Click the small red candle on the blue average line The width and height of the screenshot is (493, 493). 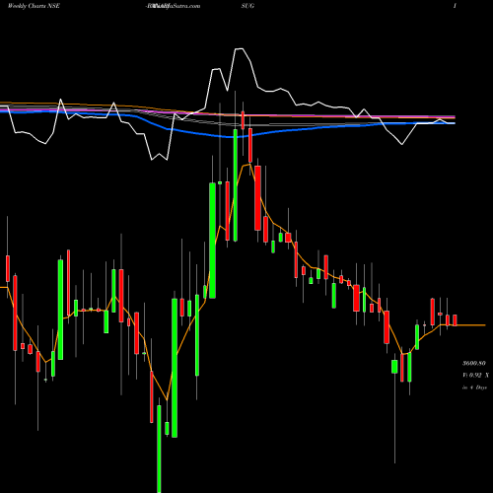point(243,120)
